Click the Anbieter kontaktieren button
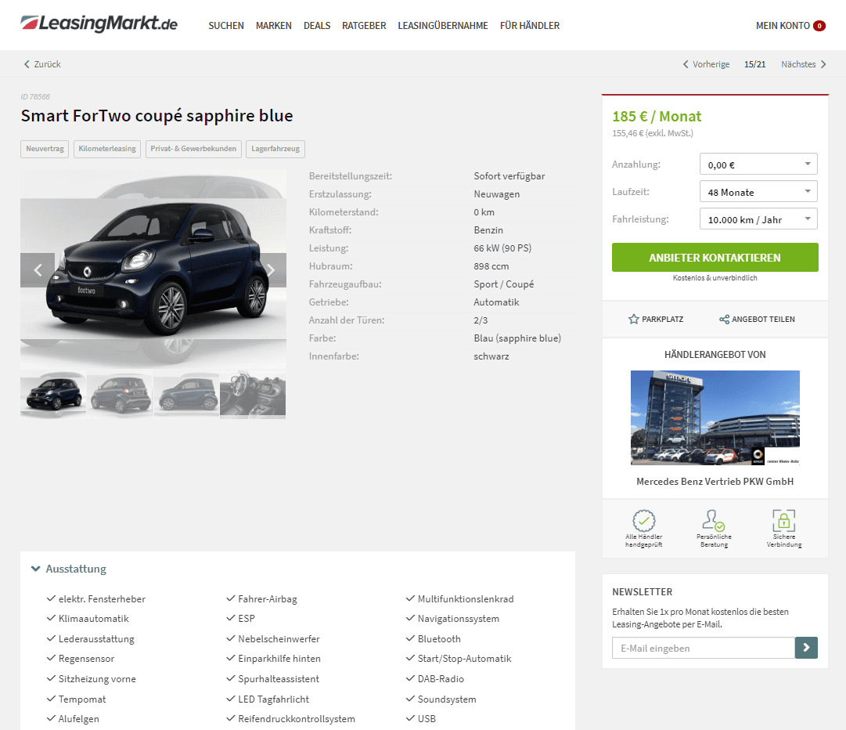846x730 pixels. [x=715, y=258]
